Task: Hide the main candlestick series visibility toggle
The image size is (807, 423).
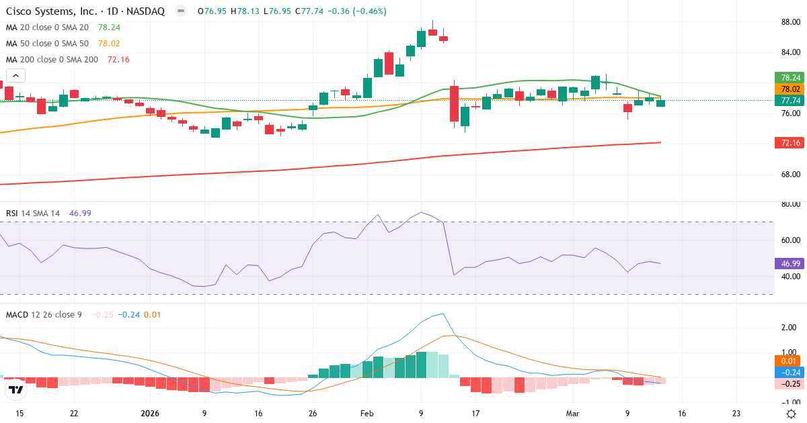Action: (179, 11)
